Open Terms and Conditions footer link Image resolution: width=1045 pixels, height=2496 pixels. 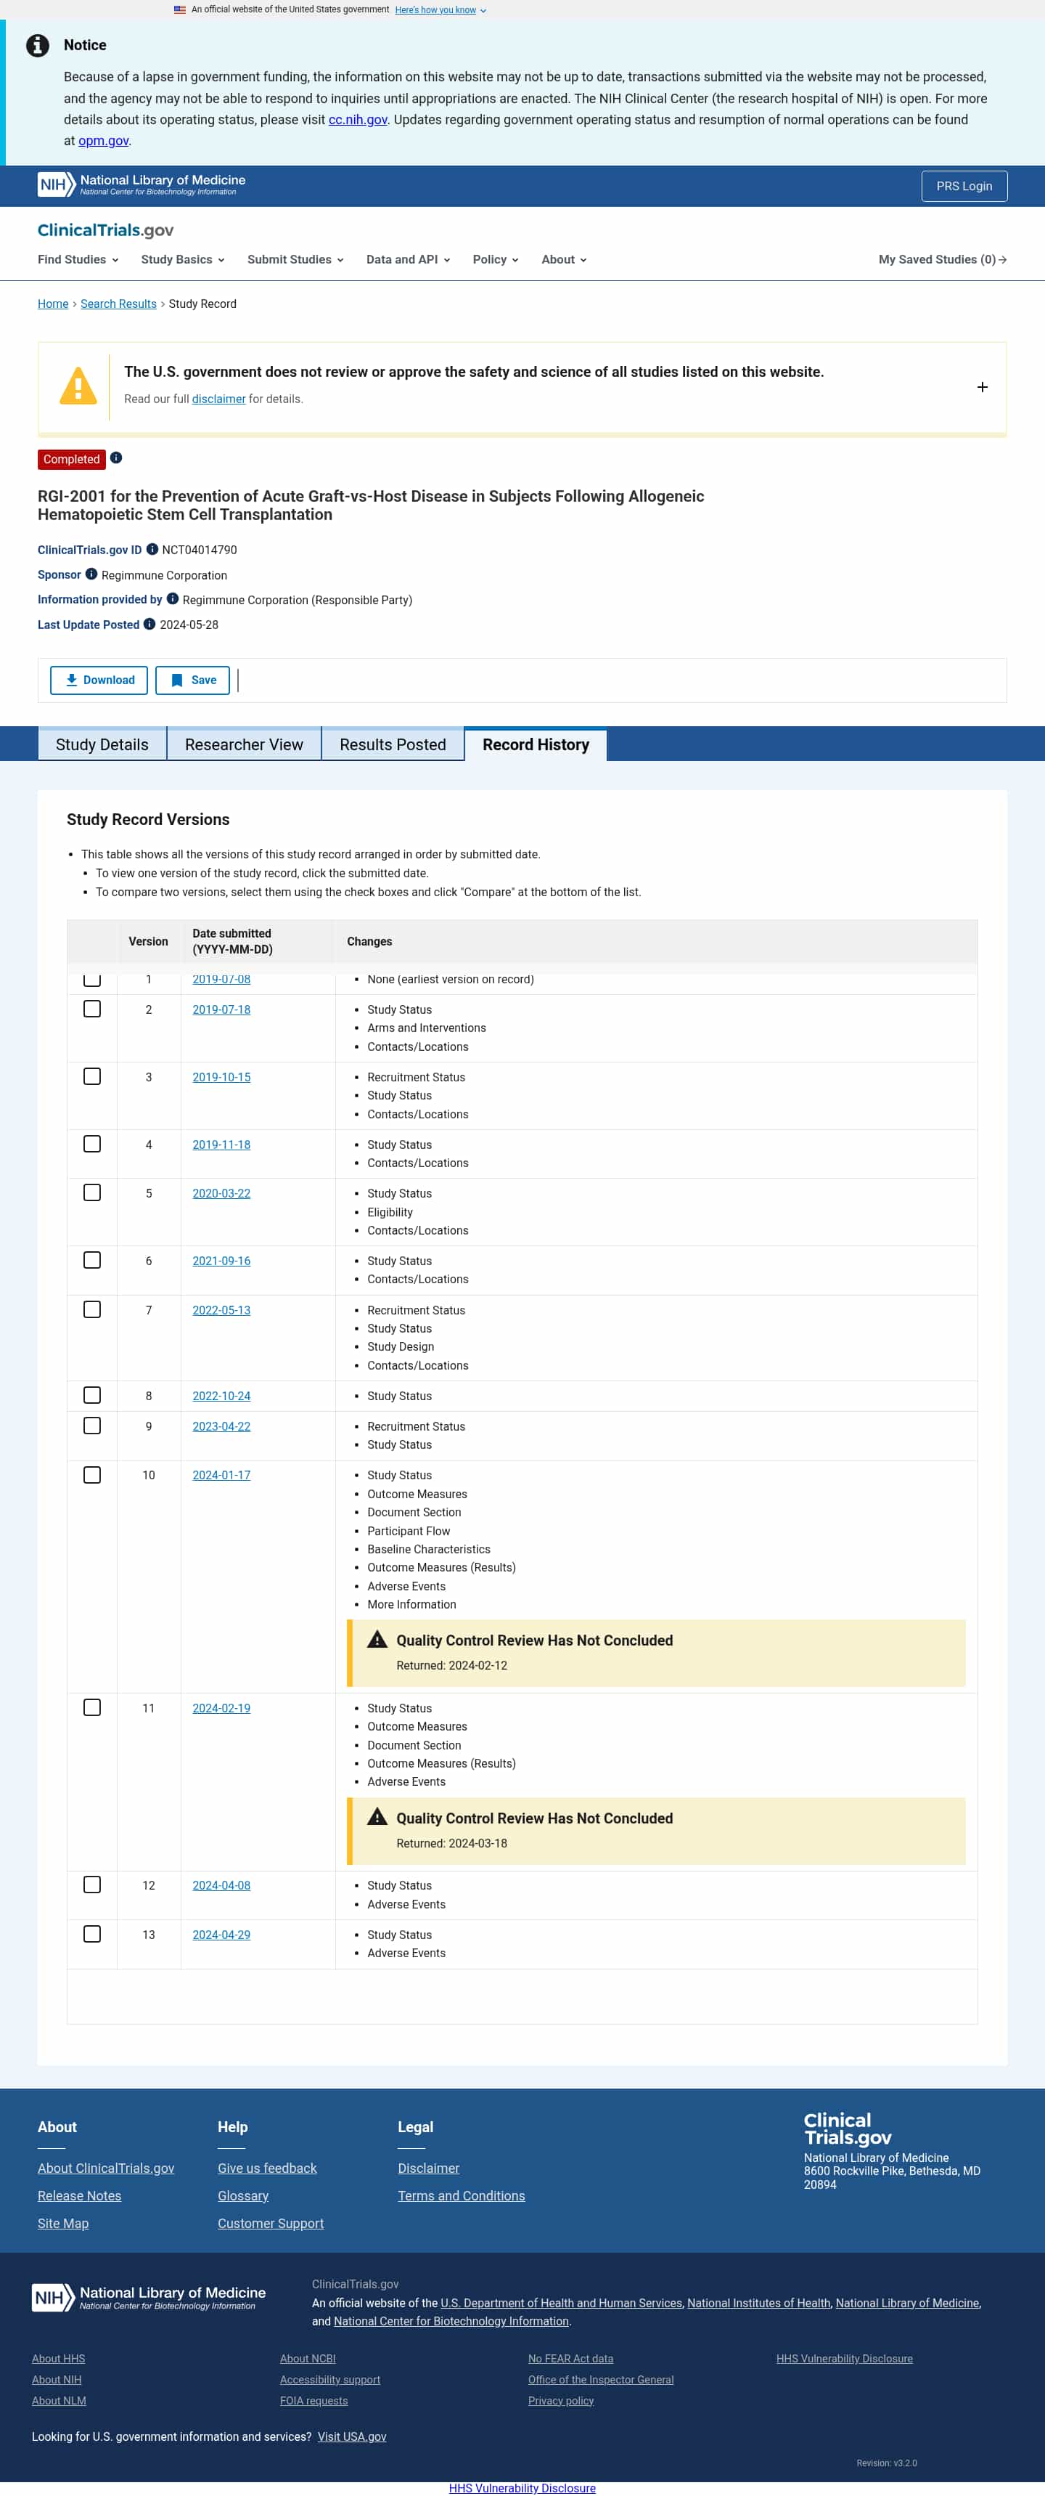(x=462, y=2195)
